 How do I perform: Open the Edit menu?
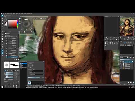click(x=6, y=14)
